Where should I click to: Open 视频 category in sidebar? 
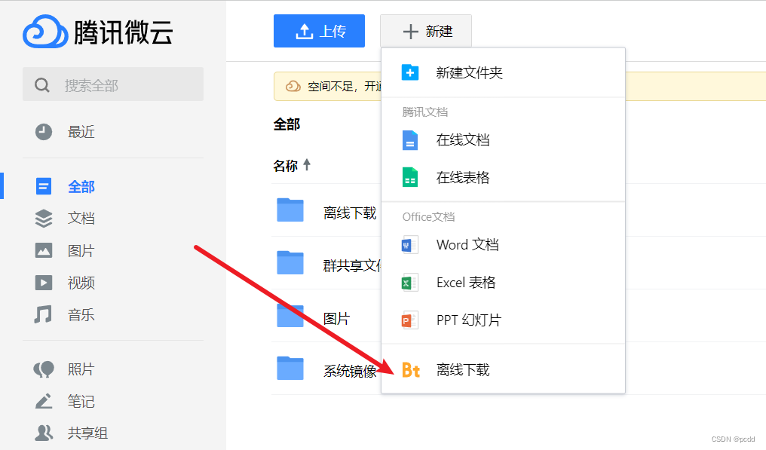click(81, 283)
